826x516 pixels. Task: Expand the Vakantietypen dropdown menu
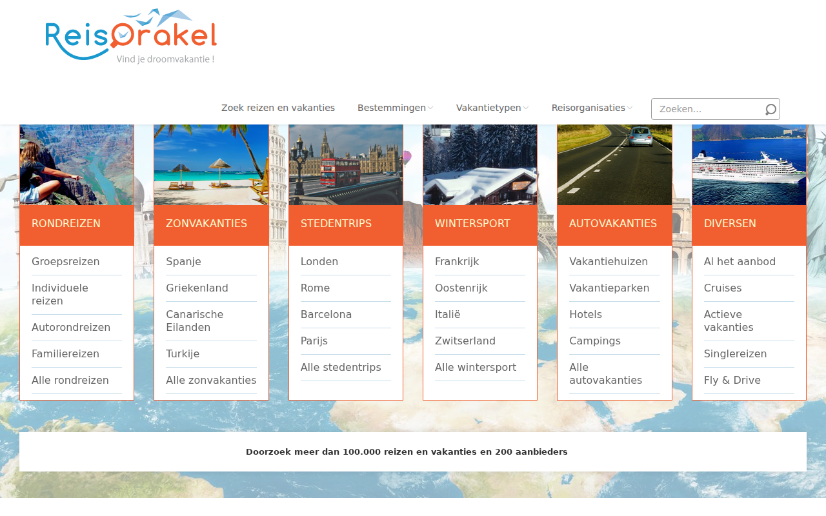pos(492,108)
